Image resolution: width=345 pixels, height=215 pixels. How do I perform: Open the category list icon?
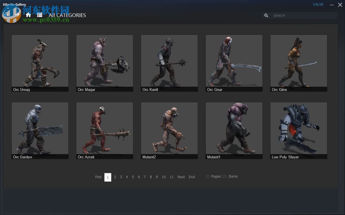40,15
